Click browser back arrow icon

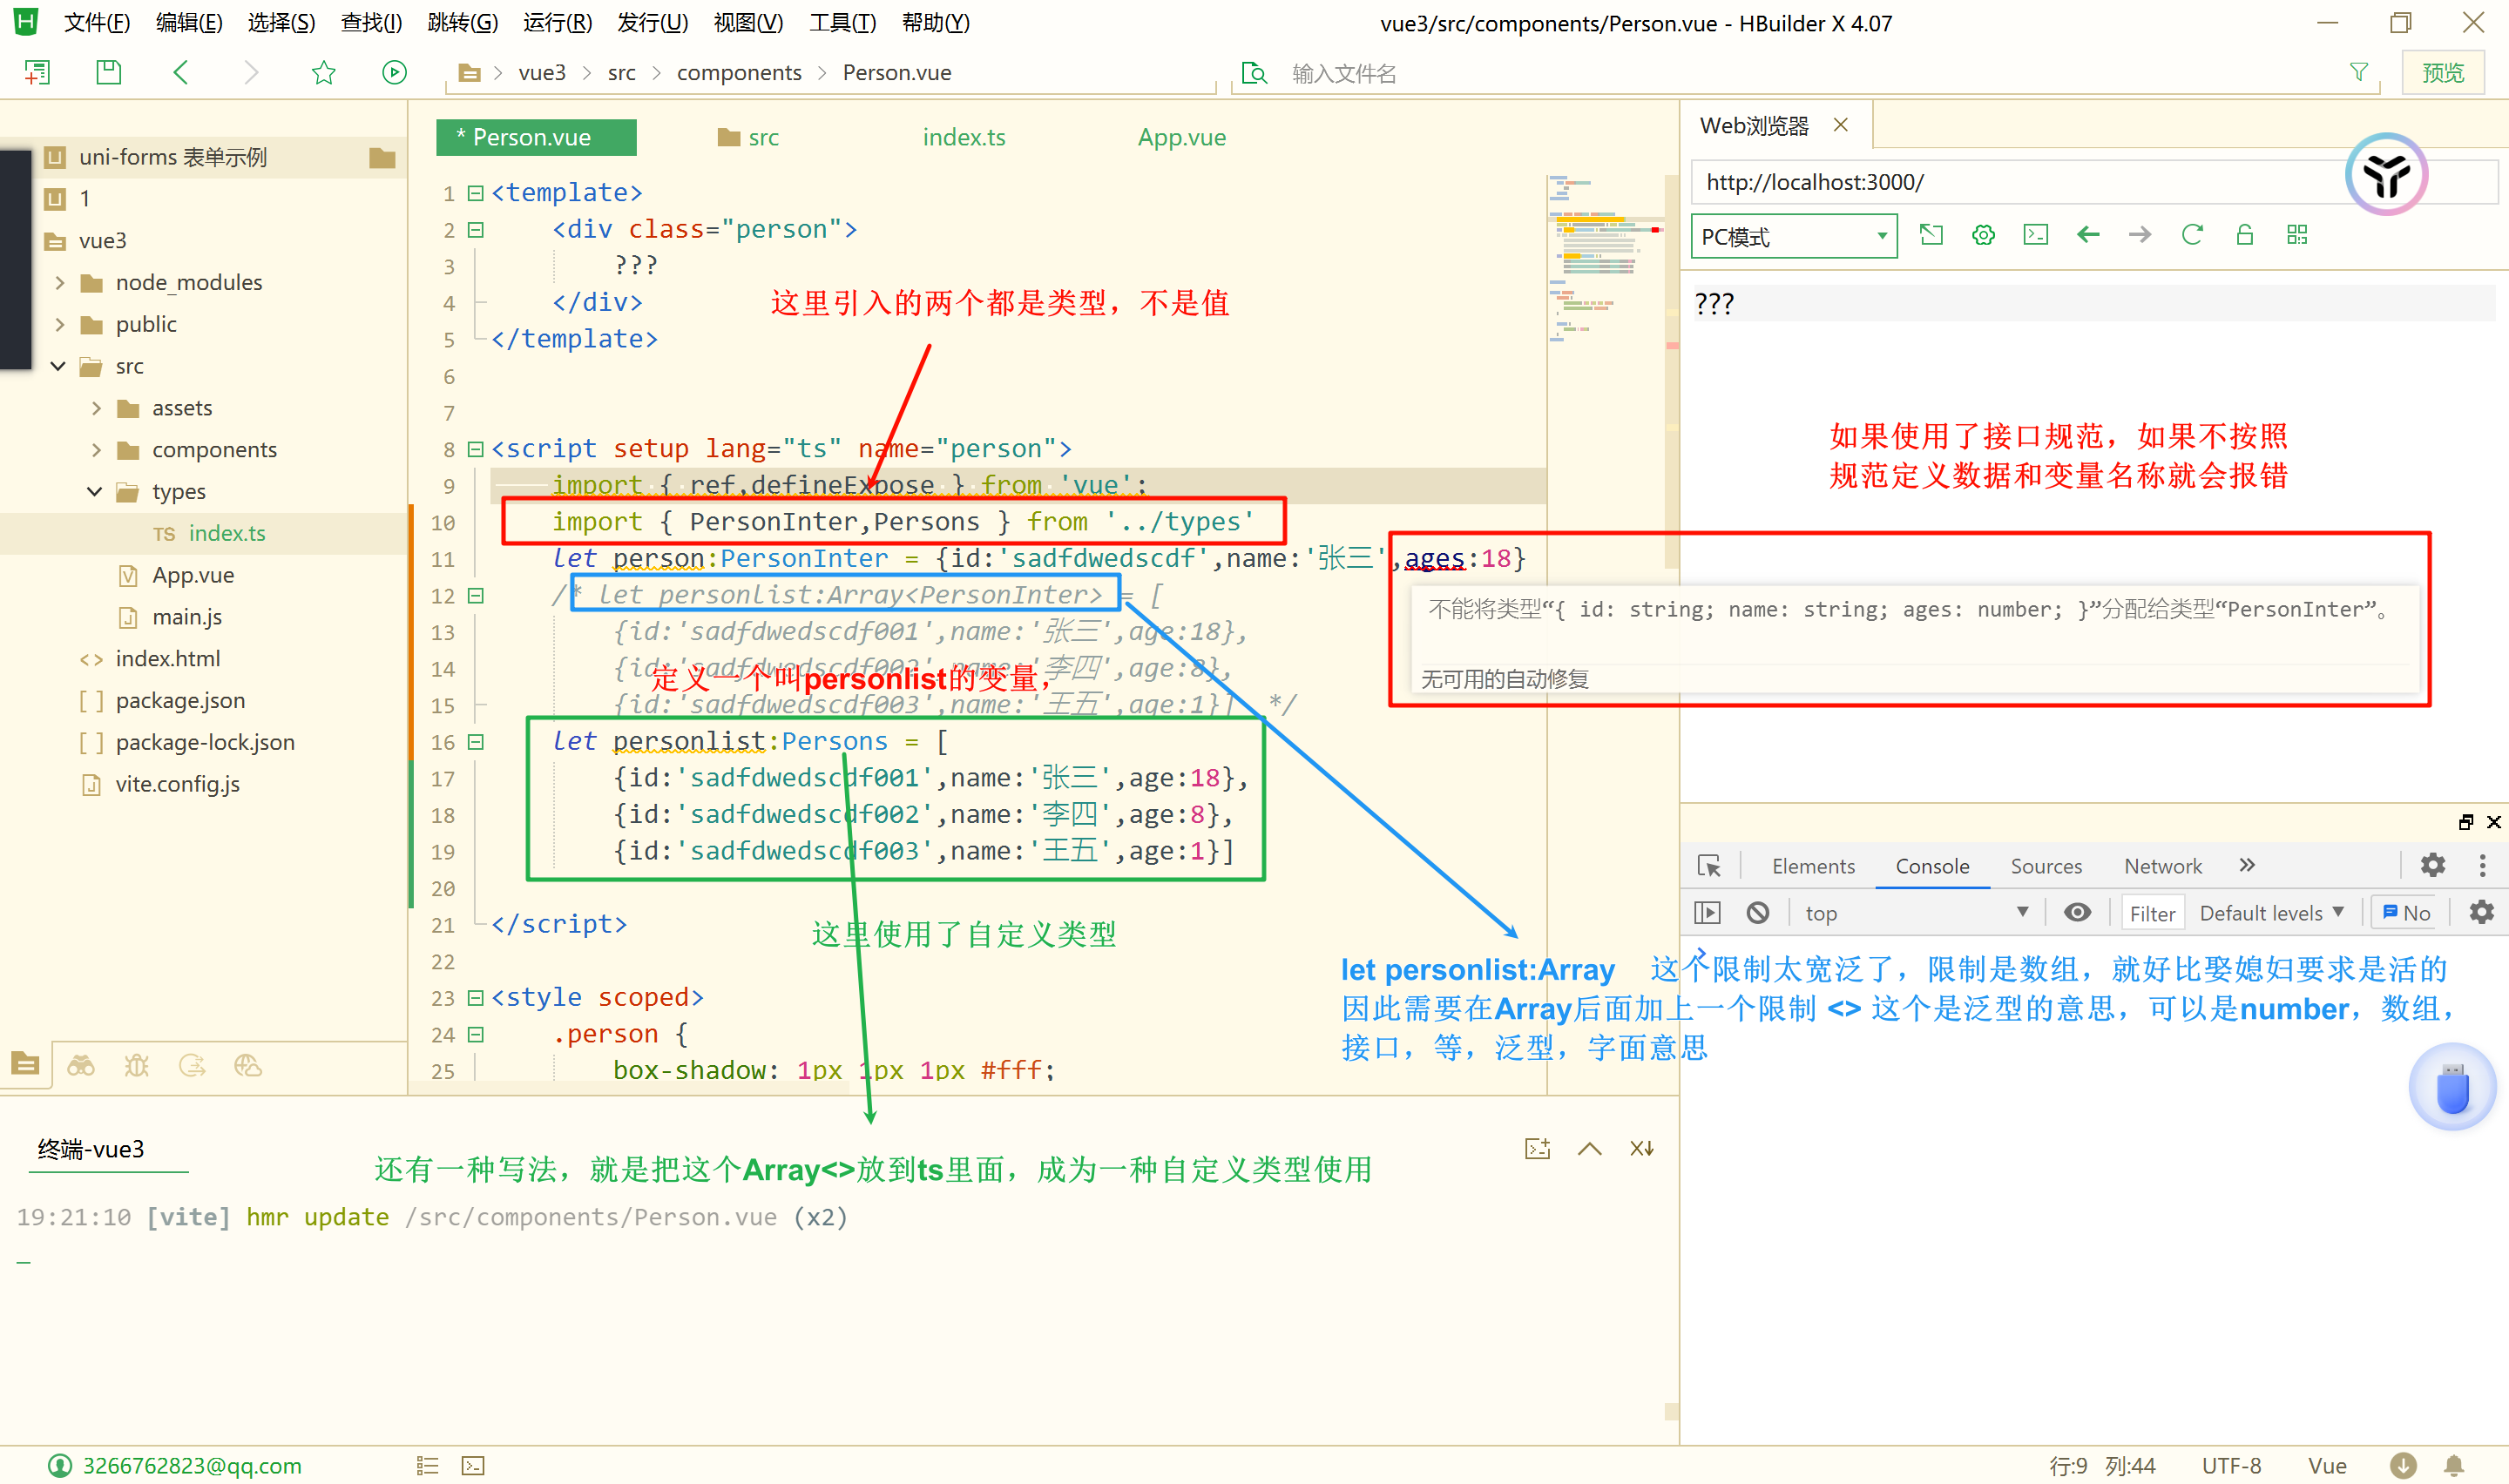point(2088,235)
